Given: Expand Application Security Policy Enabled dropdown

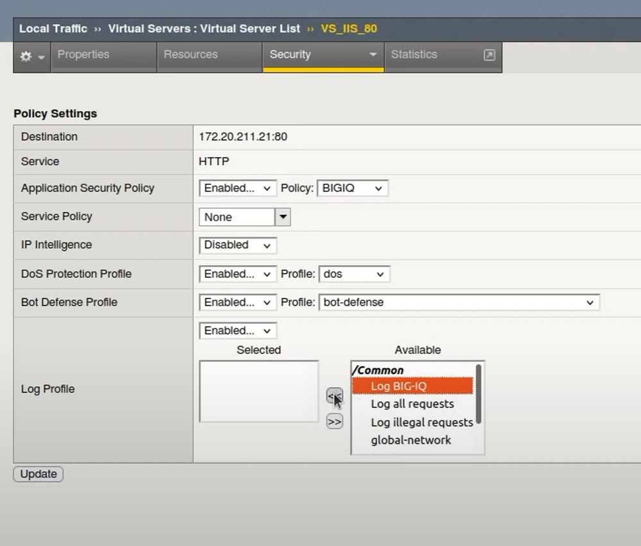Looking at the screenshot, I should pos(237,188).
